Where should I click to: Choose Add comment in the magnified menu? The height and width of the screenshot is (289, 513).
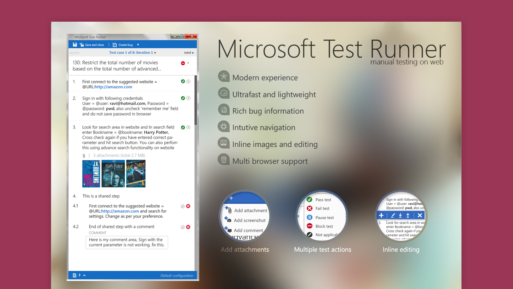coord(244,230)
